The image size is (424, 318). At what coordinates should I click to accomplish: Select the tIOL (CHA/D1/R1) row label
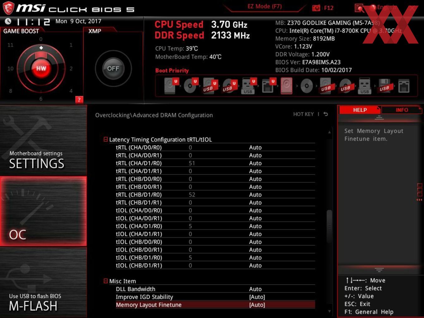click(139, 234)
